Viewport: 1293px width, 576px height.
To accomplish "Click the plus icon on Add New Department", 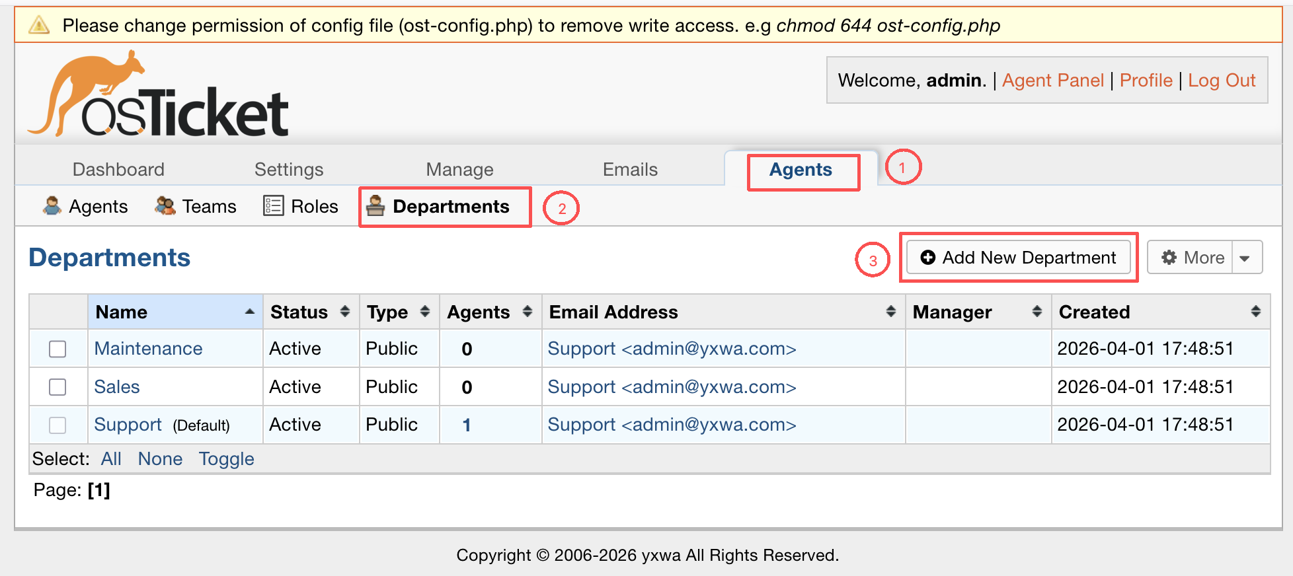I will (928, 258).
